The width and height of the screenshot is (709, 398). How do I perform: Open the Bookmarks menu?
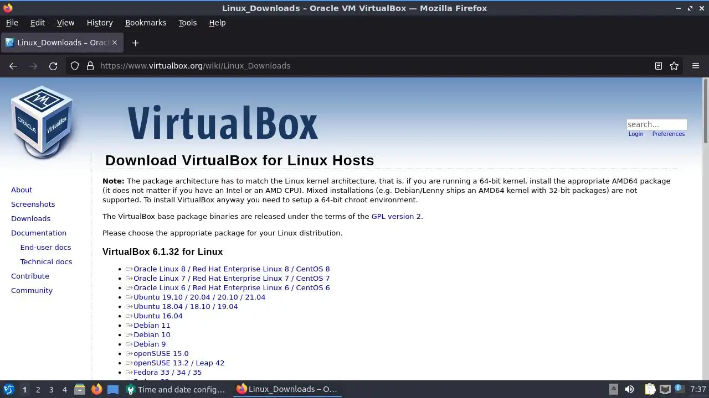(146, 23)
